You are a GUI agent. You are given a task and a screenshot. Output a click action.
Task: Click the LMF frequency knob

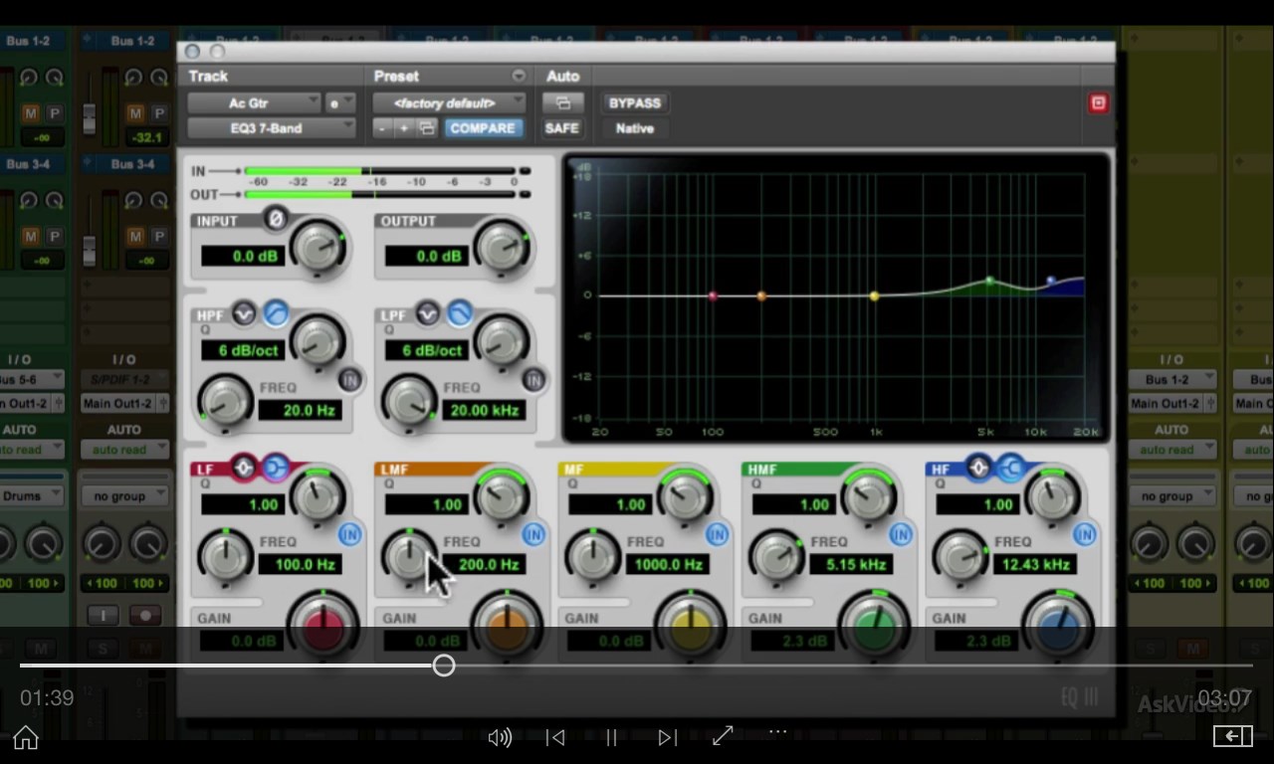coord(409,557)
